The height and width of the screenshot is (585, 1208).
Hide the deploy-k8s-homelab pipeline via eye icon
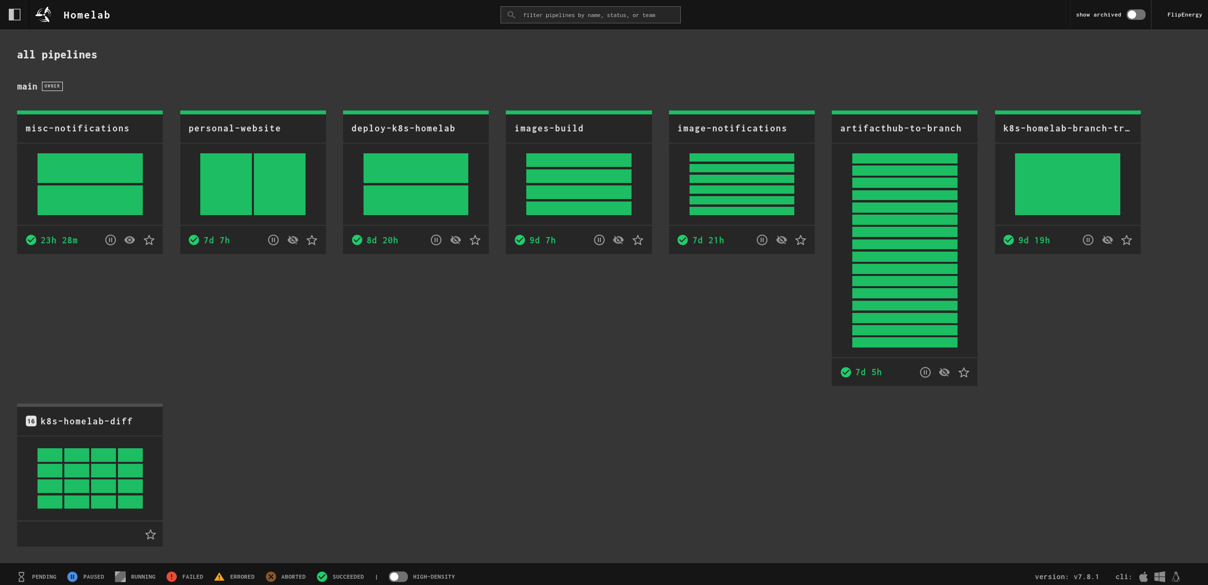tap(455, 240)
